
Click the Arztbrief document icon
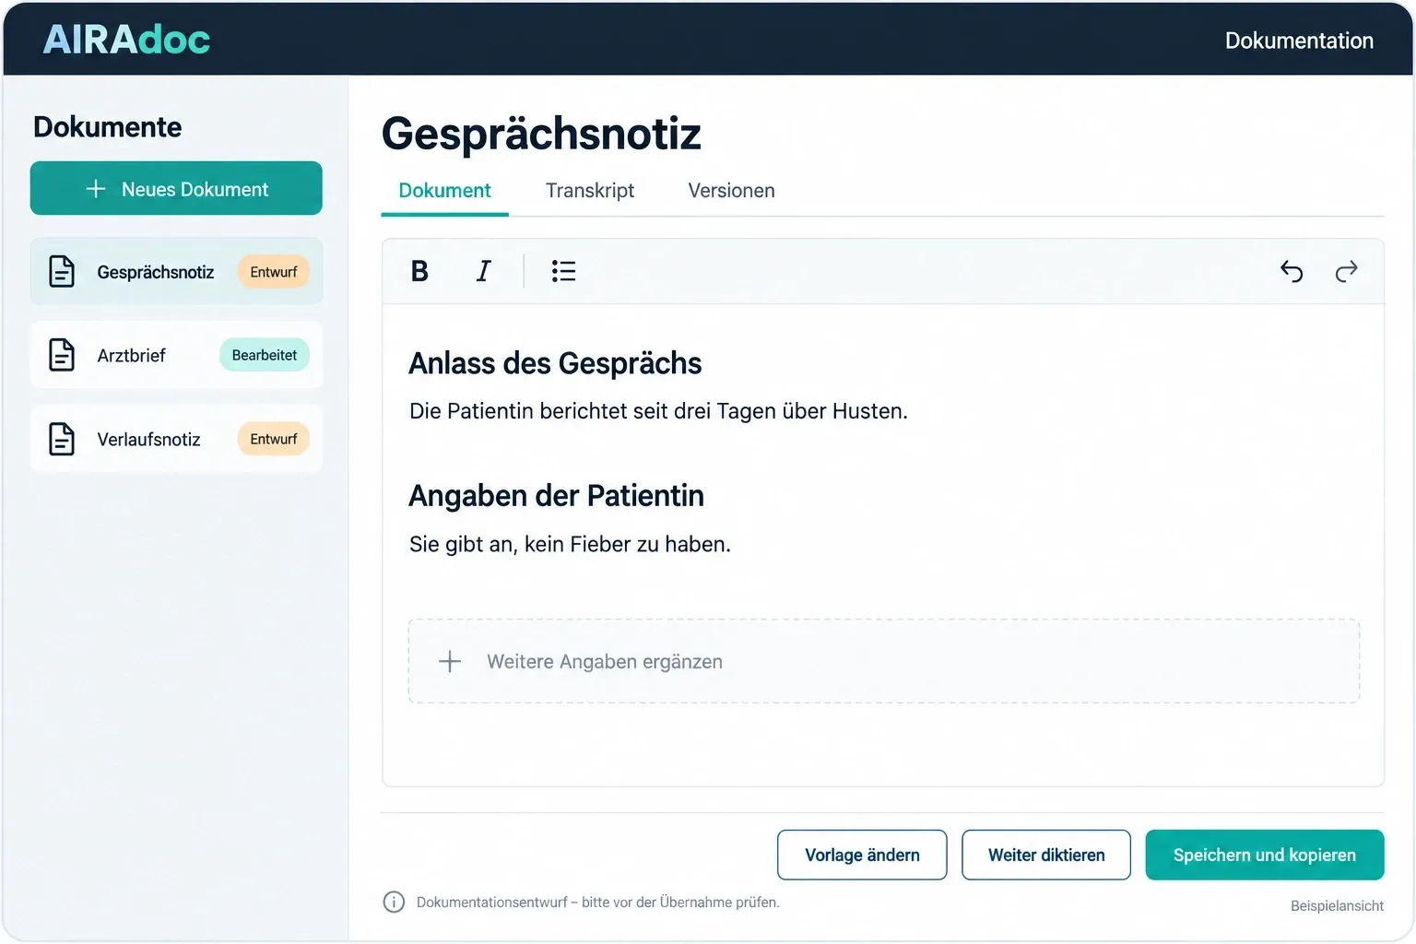pyautogui.click(x=62, y=355)
